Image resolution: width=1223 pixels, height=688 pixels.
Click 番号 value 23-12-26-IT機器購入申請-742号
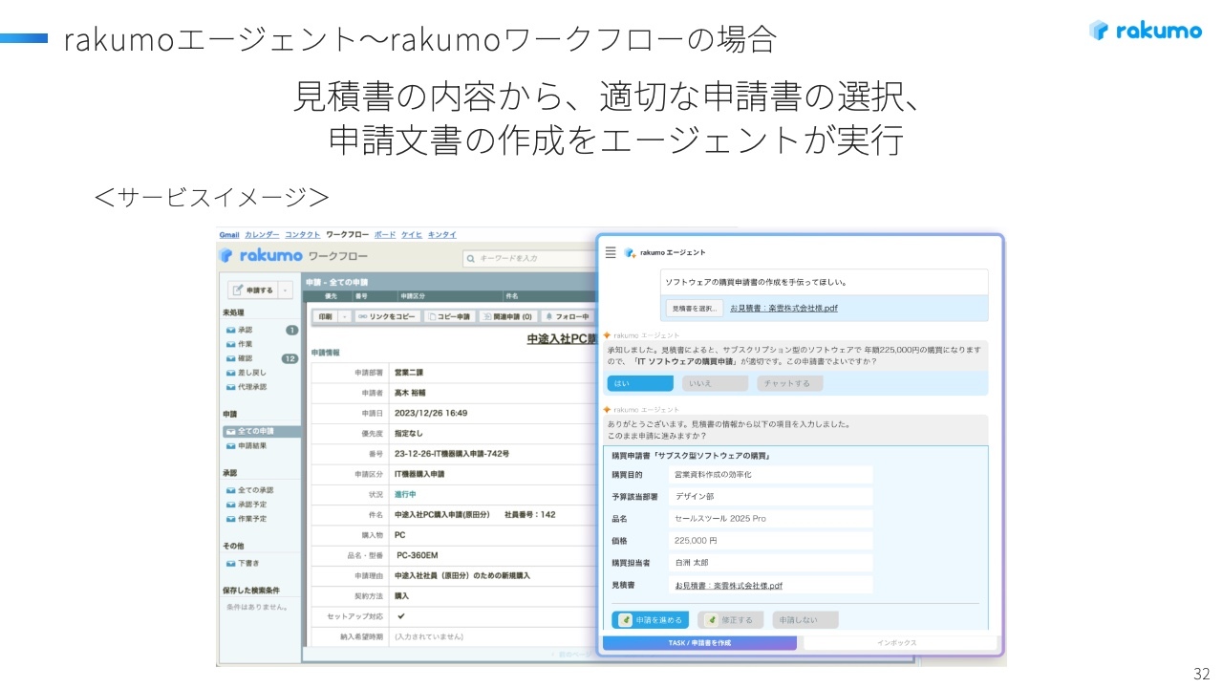click(x=451, y=454)
